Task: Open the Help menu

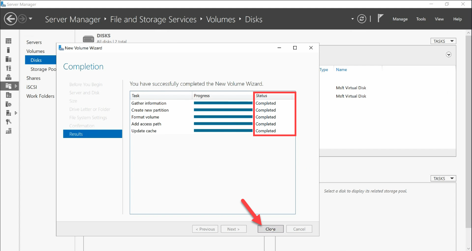Action: coord(457,19)
